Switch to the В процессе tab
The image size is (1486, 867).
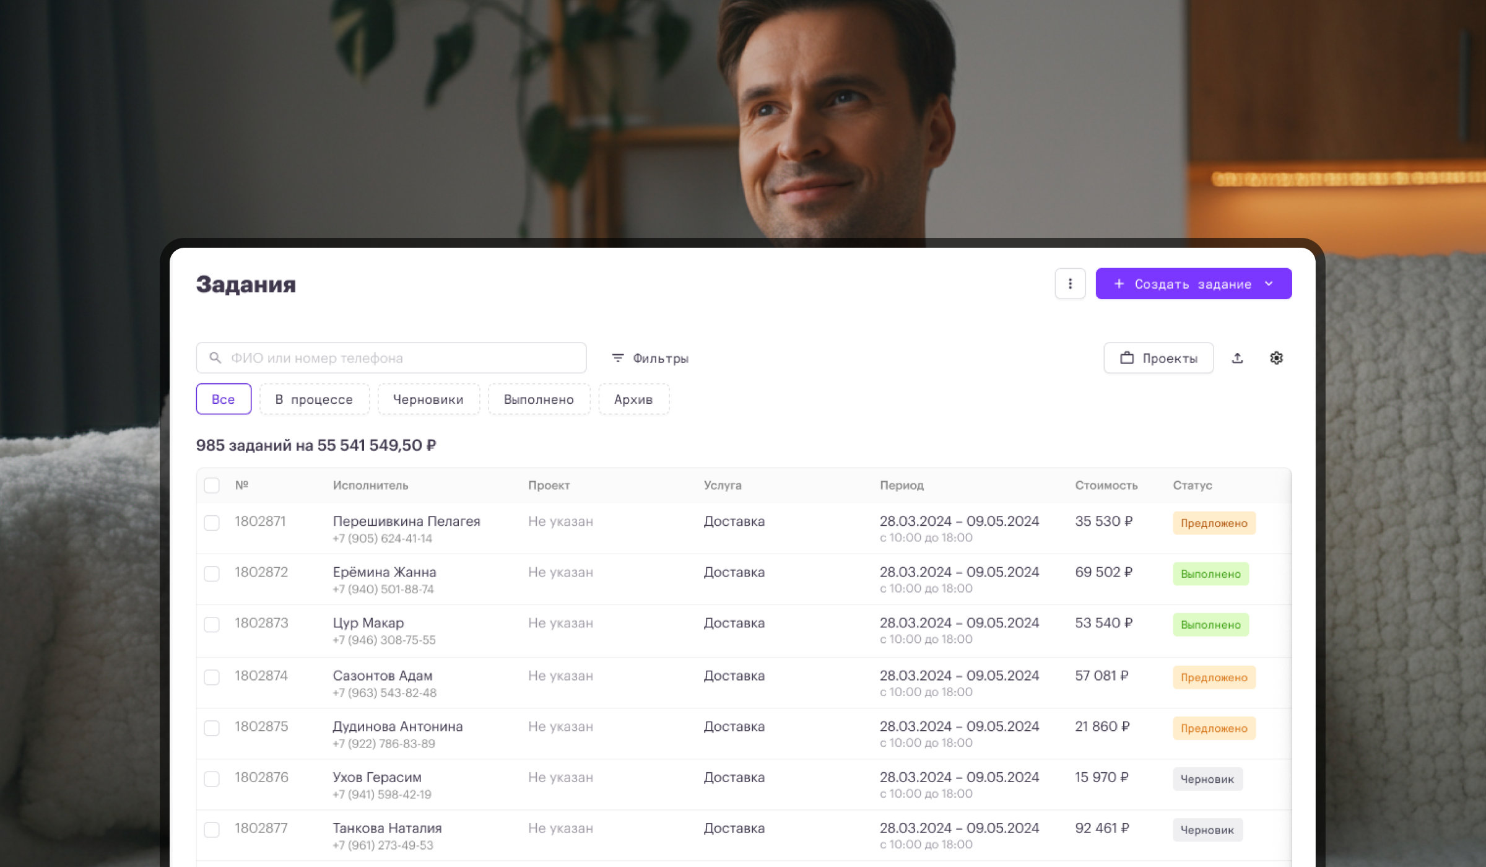(x=314, y=399)
